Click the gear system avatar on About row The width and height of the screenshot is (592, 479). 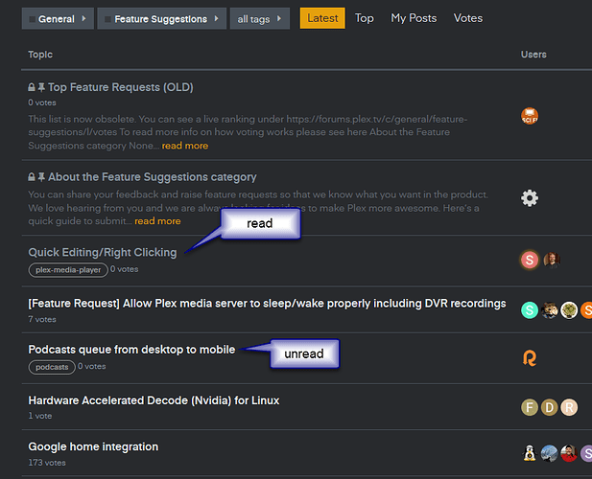[x=530, y=198]
